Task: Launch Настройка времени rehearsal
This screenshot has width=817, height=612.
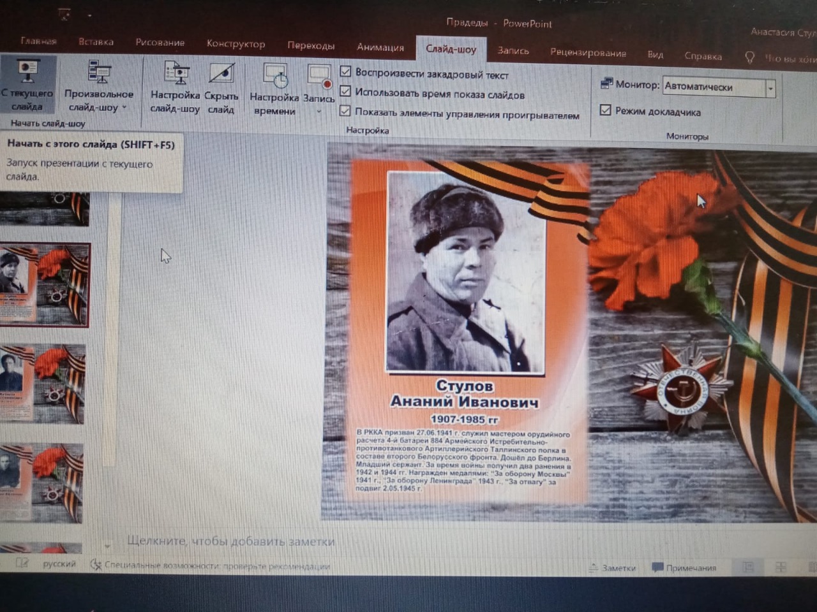Action: (275, 76)
